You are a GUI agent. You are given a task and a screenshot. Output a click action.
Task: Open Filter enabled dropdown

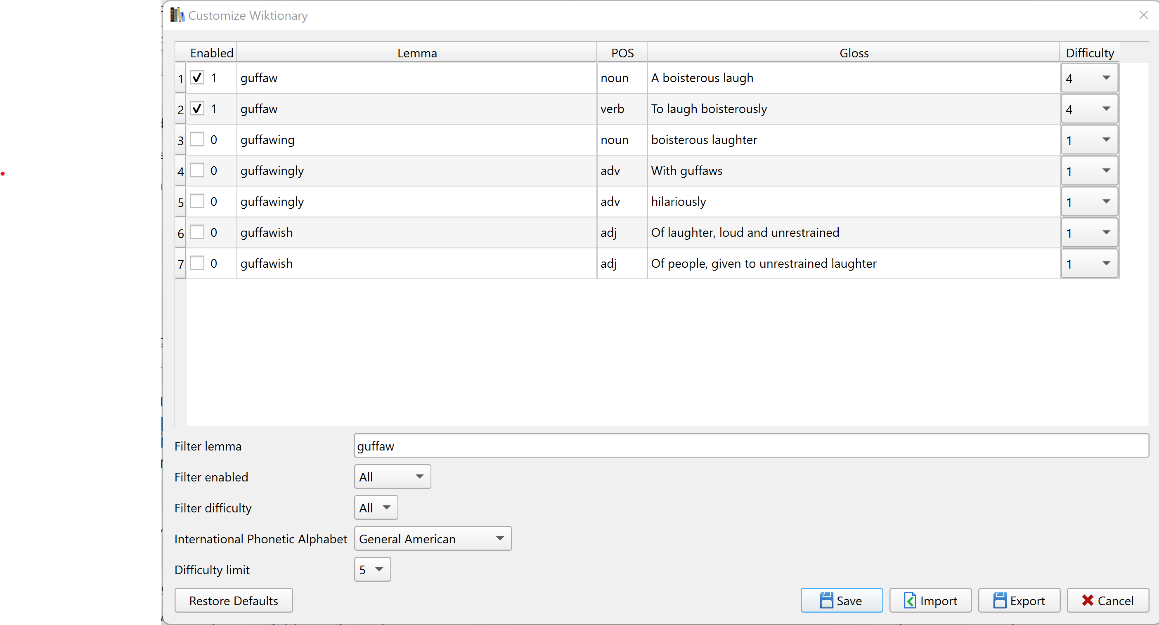point(392,476)
